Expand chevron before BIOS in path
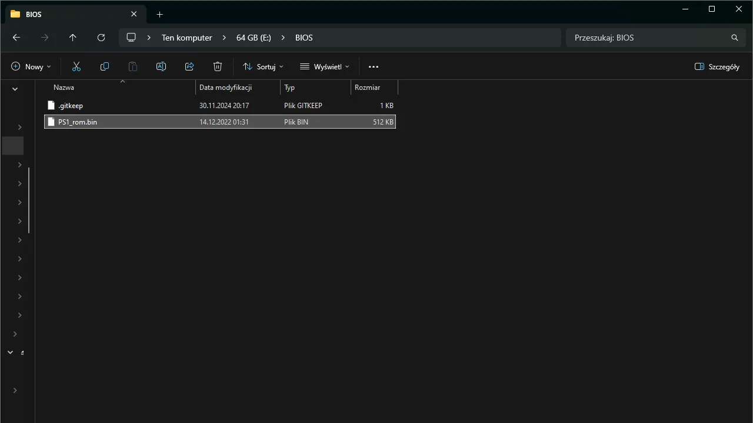Screen dimensions: 753x423 283,38
